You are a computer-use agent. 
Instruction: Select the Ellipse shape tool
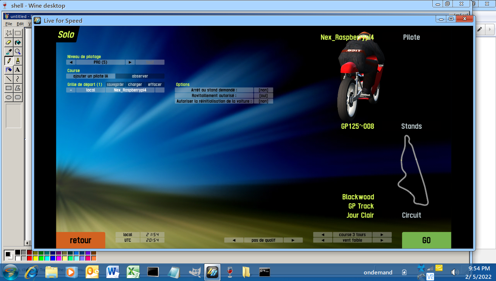point(9,97)
